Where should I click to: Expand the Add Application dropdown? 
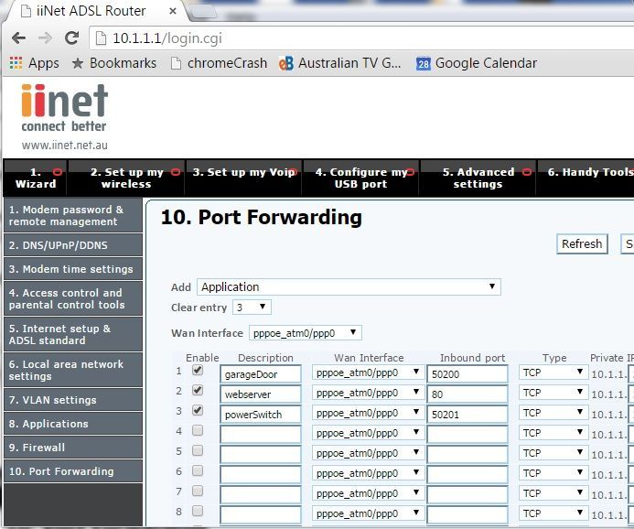pos(349,286)
